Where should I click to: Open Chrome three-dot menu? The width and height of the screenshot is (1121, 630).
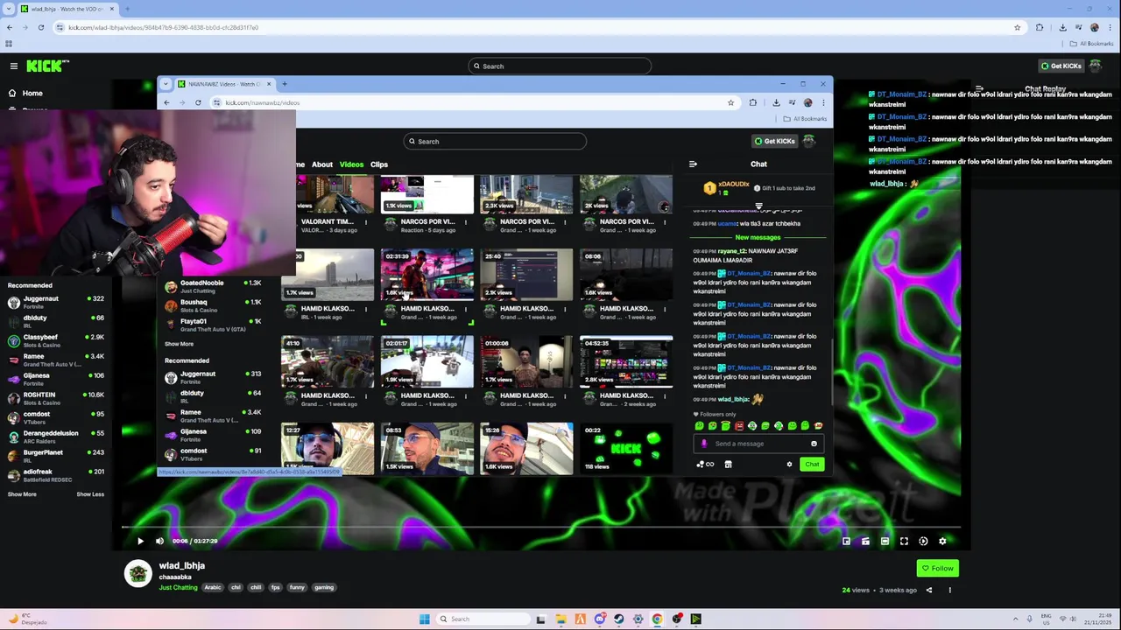point(1110,27)
